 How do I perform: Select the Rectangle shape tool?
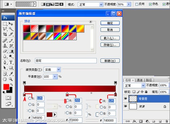[x=11, y=68]
